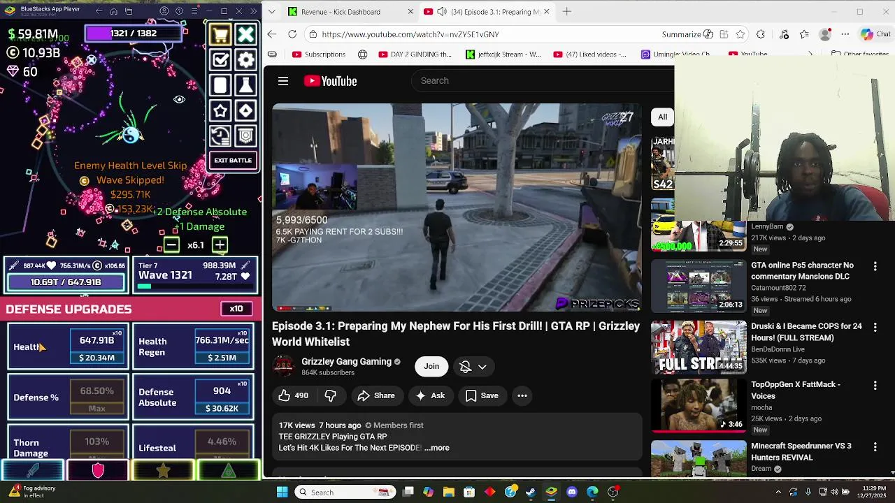The height and width of the screenshot is (503, 895).
Task: Open the favorites list icon
Action: [x=804, y=34]
